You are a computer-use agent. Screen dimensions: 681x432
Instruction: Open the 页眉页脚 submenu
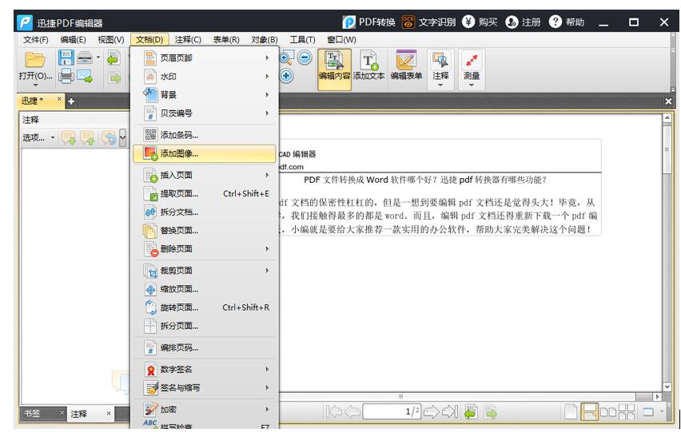coord(204,57)
